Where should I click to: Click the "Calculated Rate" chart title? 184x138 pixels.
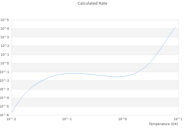[x=92, y=3]
